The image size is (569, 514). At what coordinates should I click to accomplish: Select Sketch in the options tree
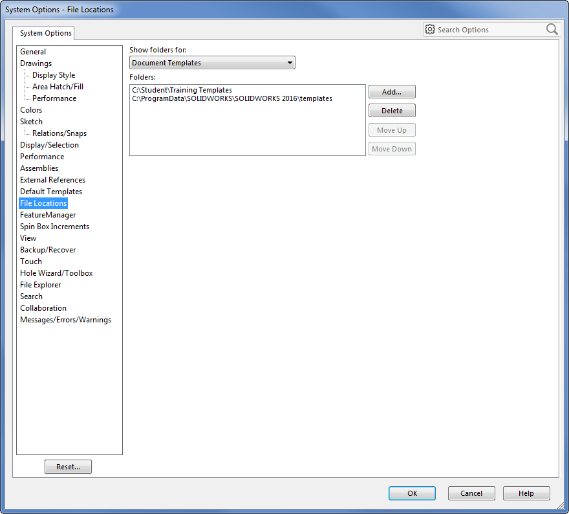[x=31, y=121]
